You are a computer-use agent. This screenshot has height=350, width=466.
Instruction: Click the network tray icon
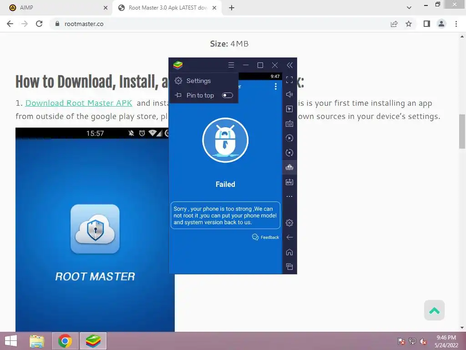pyautogui.click(x=412, y=341)
